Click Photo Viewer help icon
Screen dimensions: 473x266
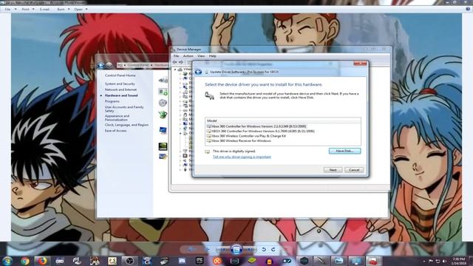pos(468,9)
